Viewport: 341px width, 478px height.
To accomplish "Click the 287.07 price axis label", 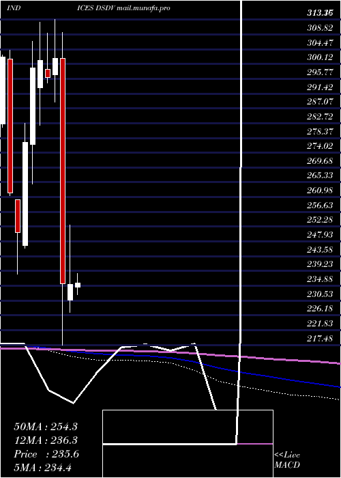I will click(x=320, y=102).
